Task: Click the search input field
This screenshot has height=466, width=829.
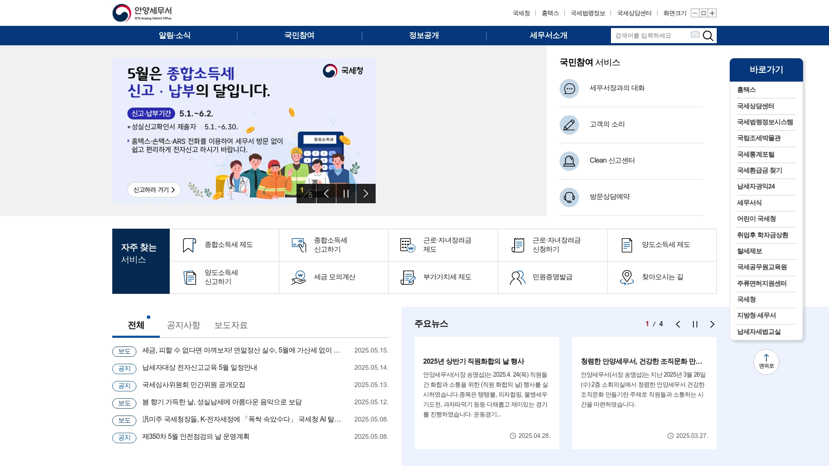Action: [x=651, y=35]
